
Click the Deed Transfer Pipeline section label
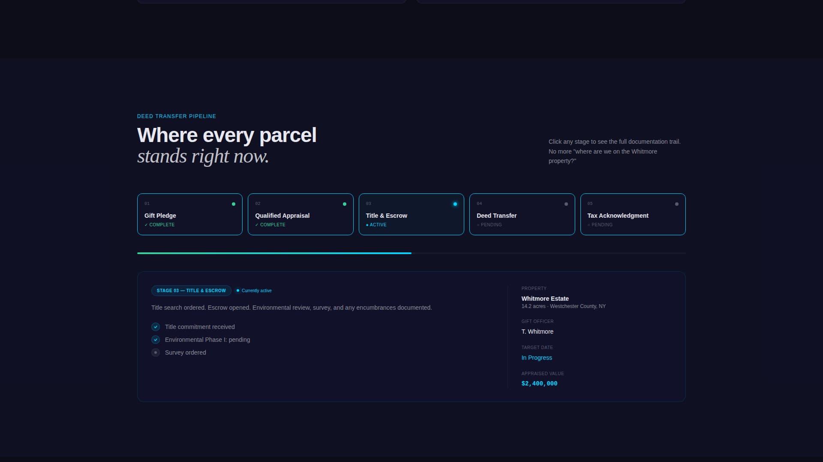point(177,116)
